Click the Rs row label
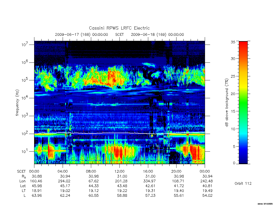The width and height of the screenshot is (273, 205). pos(24,177)
